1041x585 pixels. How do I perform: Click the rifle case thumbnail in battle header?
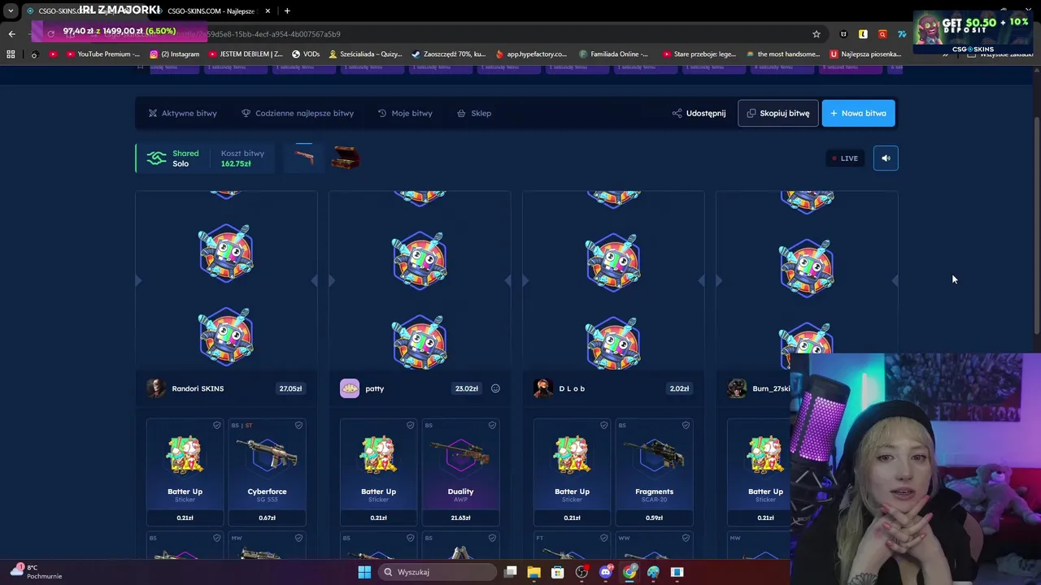(303, 158)
